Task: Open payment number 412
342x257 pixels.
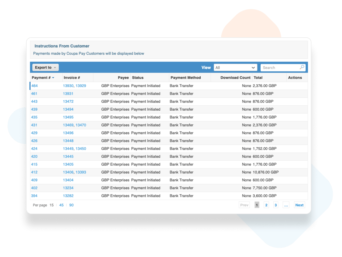Action: 34,172
